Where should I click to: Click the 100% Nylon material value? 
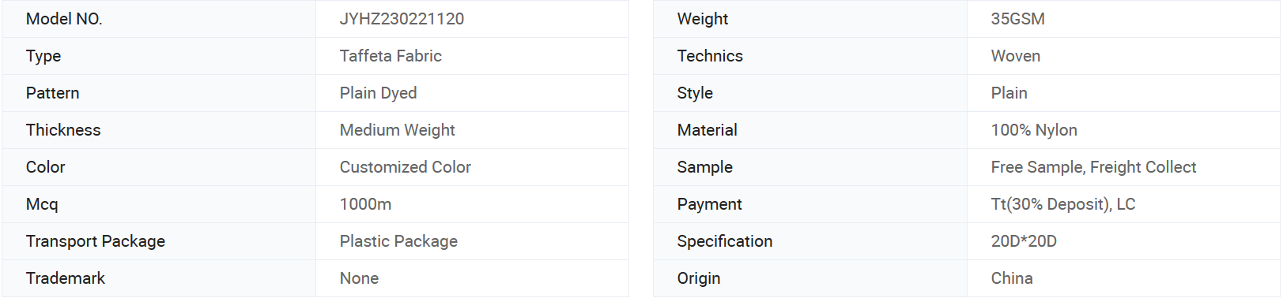(1034, 130)
